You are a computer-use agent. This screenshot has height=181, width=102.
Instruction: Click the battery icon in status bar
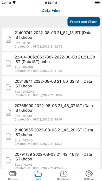[x=98, y=3]
